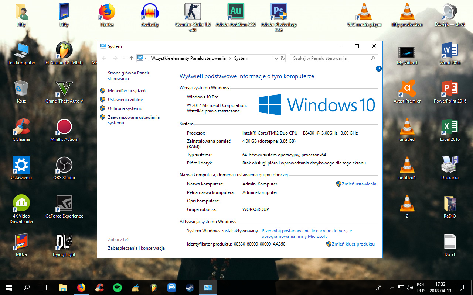This screenshot has width=473, height=295.
Task: Select Grand Theft Auto V icon
Action: click(x=64, y=92)
